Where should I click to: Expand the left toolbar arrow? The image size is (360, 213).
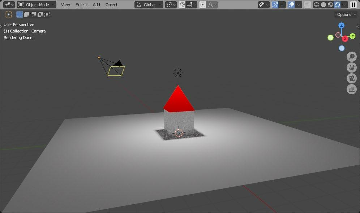click(1, 27)
